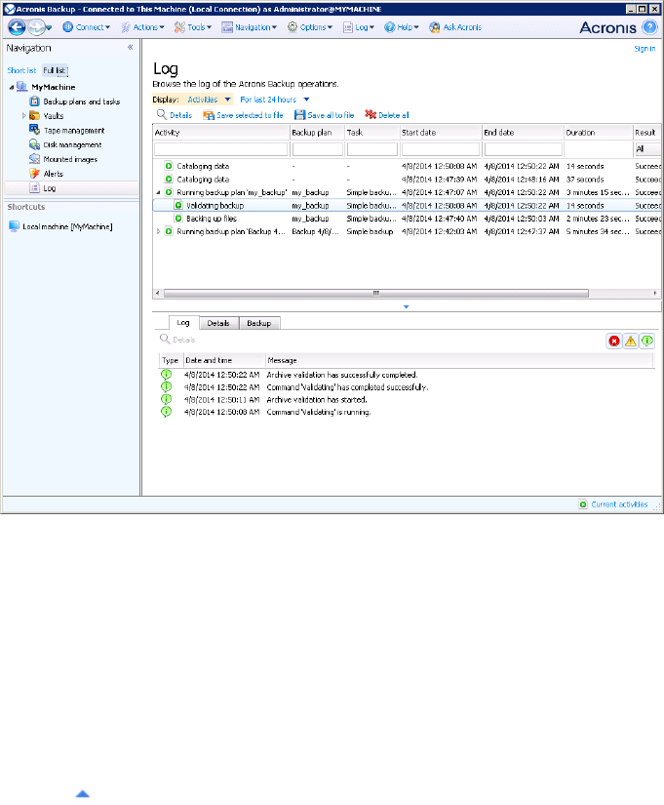Expand the Vaults tree node
Viewport: 664px width, 805px height.
[23, 116]
